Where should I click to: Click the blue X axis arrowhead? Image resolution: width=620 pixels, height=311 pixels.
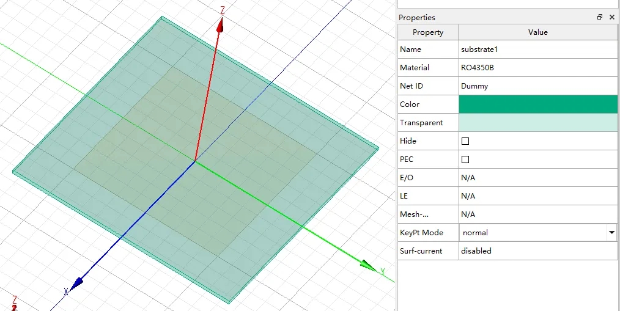click(x=76, y=284)
